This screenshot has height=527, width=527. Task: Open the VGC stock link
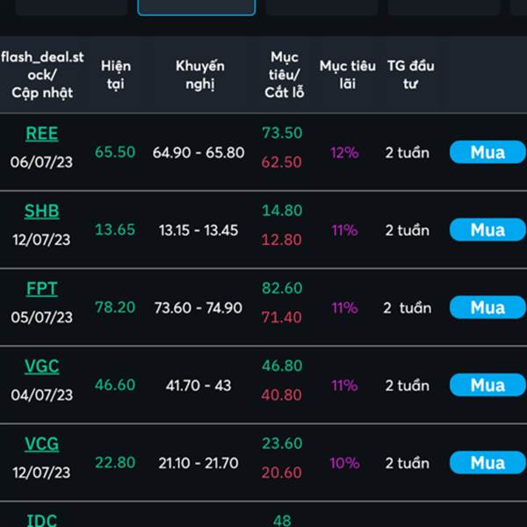[x=42, y=366]
